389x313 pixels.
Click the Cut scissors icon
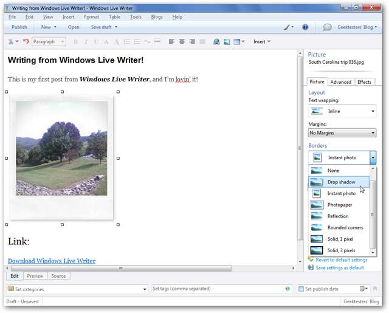(x=11, y=42)
